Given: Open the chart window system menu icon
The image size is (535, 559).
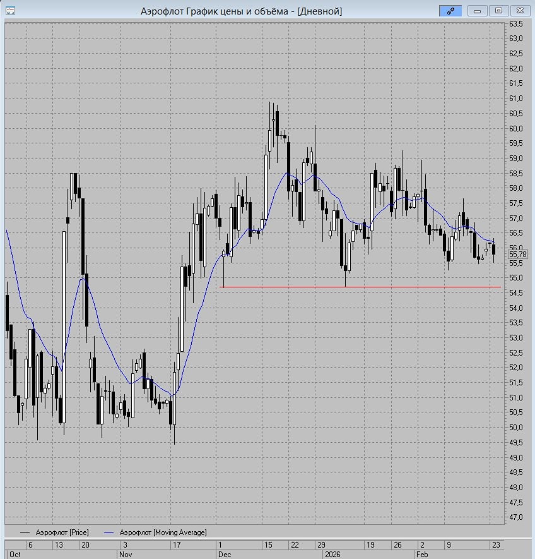Looking at the screenshot, I should pos(10,11).
